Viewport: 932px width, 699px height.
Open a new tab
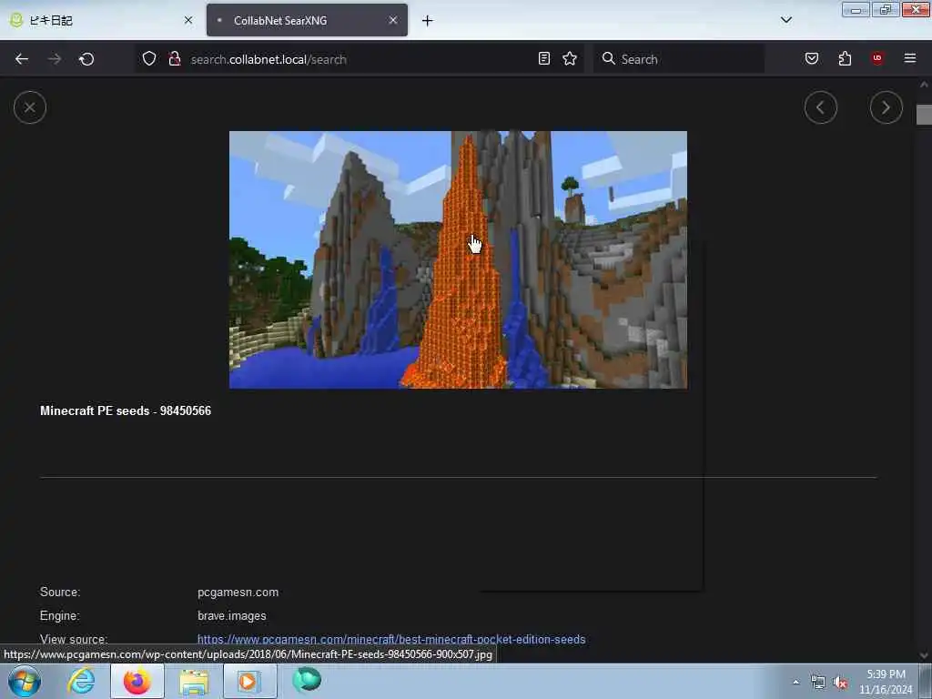(428, 21)
